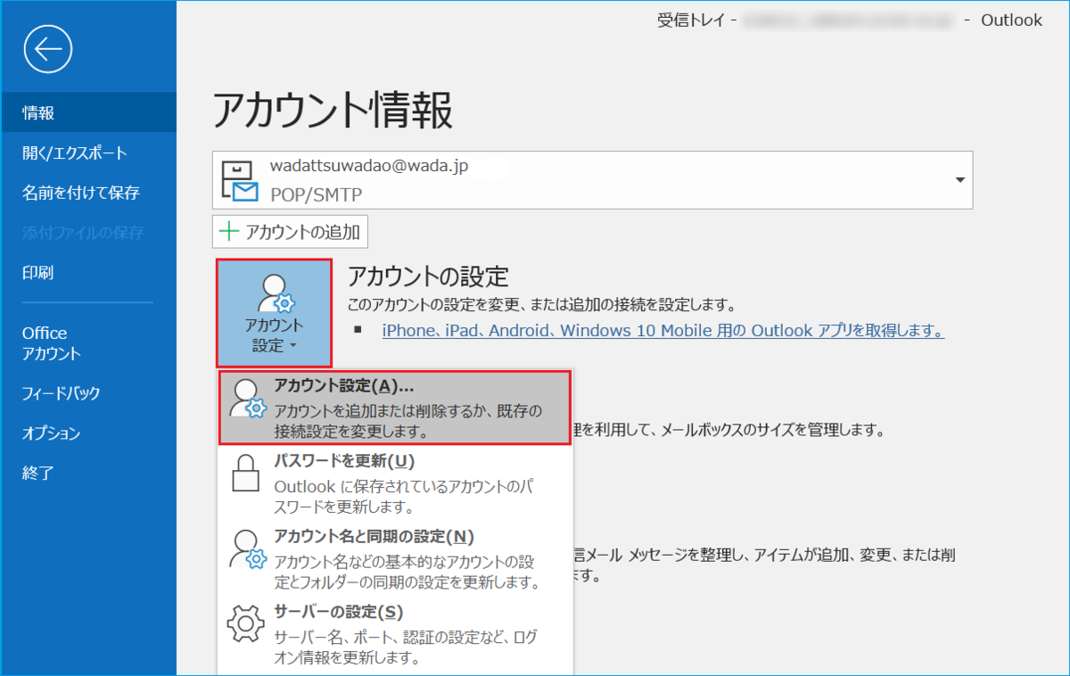Click the mailbox POP/SMTP account icon
The image size is (1070, 676).
(241, 180)
